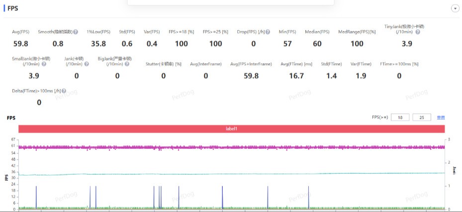
Task: Select the red label1 bar
Action: tap(231, 129)
